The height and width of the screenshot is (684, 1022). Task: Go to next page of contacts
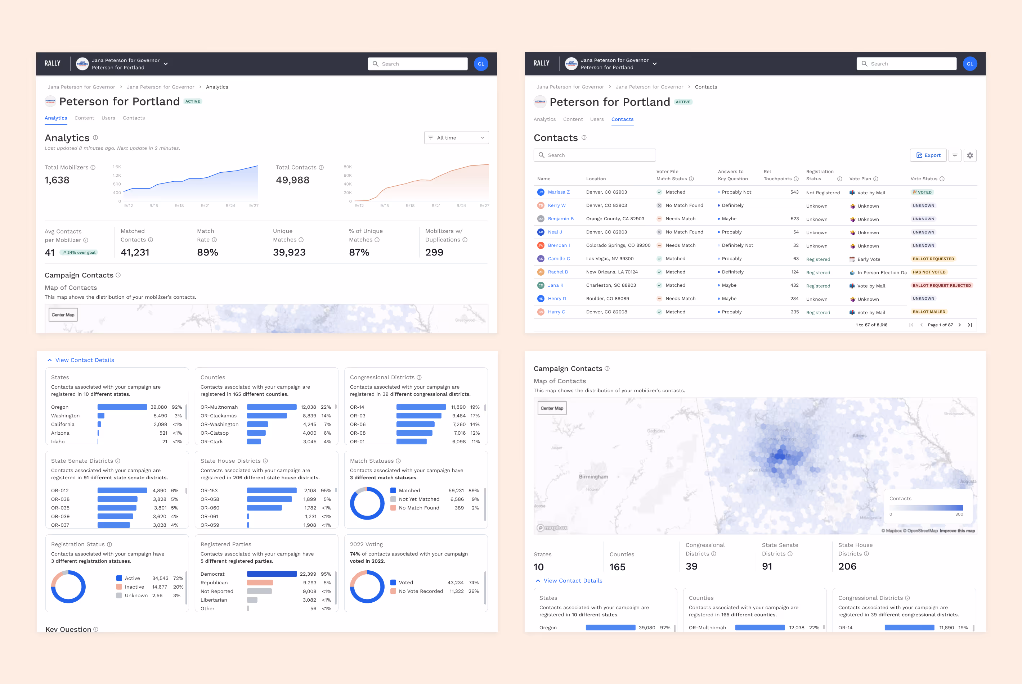[960, 325]
